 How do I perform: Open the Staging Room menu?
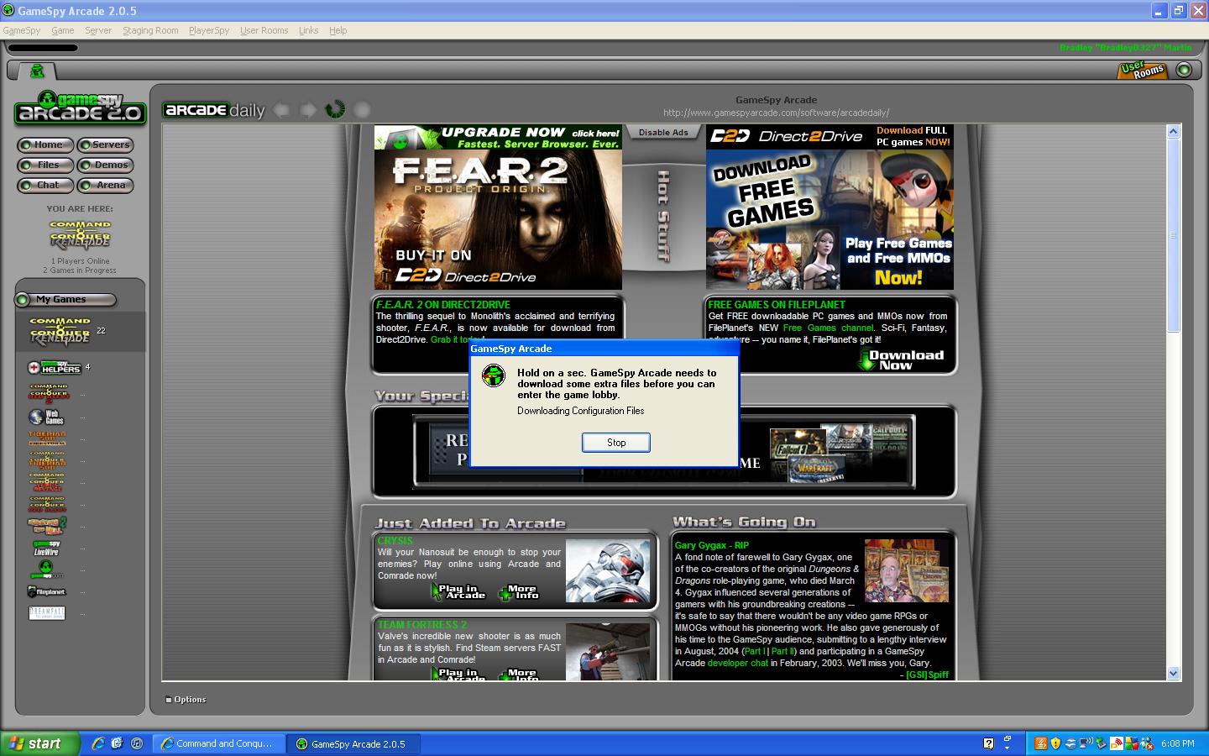(150, 30)
